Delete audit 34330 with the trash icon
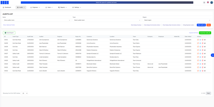This screenshot has height=107, width=214. tap(202, 43)
